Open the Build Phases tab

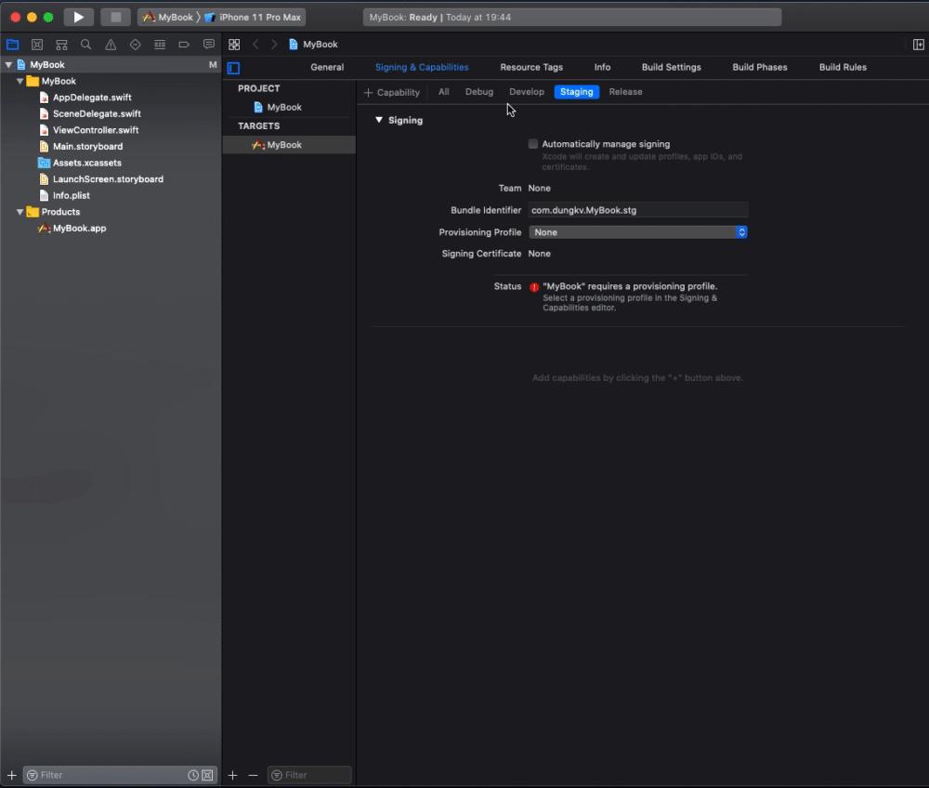pos(760,67)
